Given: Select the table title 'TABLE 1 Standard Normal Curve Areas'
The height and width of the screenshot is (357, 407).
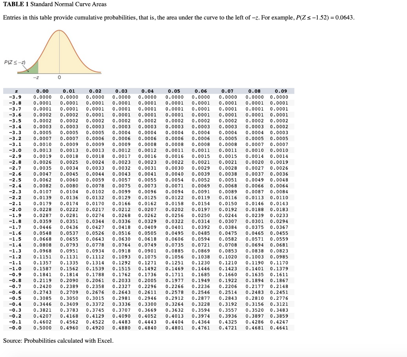Looking at the screenshot, I should click(54, 4).
